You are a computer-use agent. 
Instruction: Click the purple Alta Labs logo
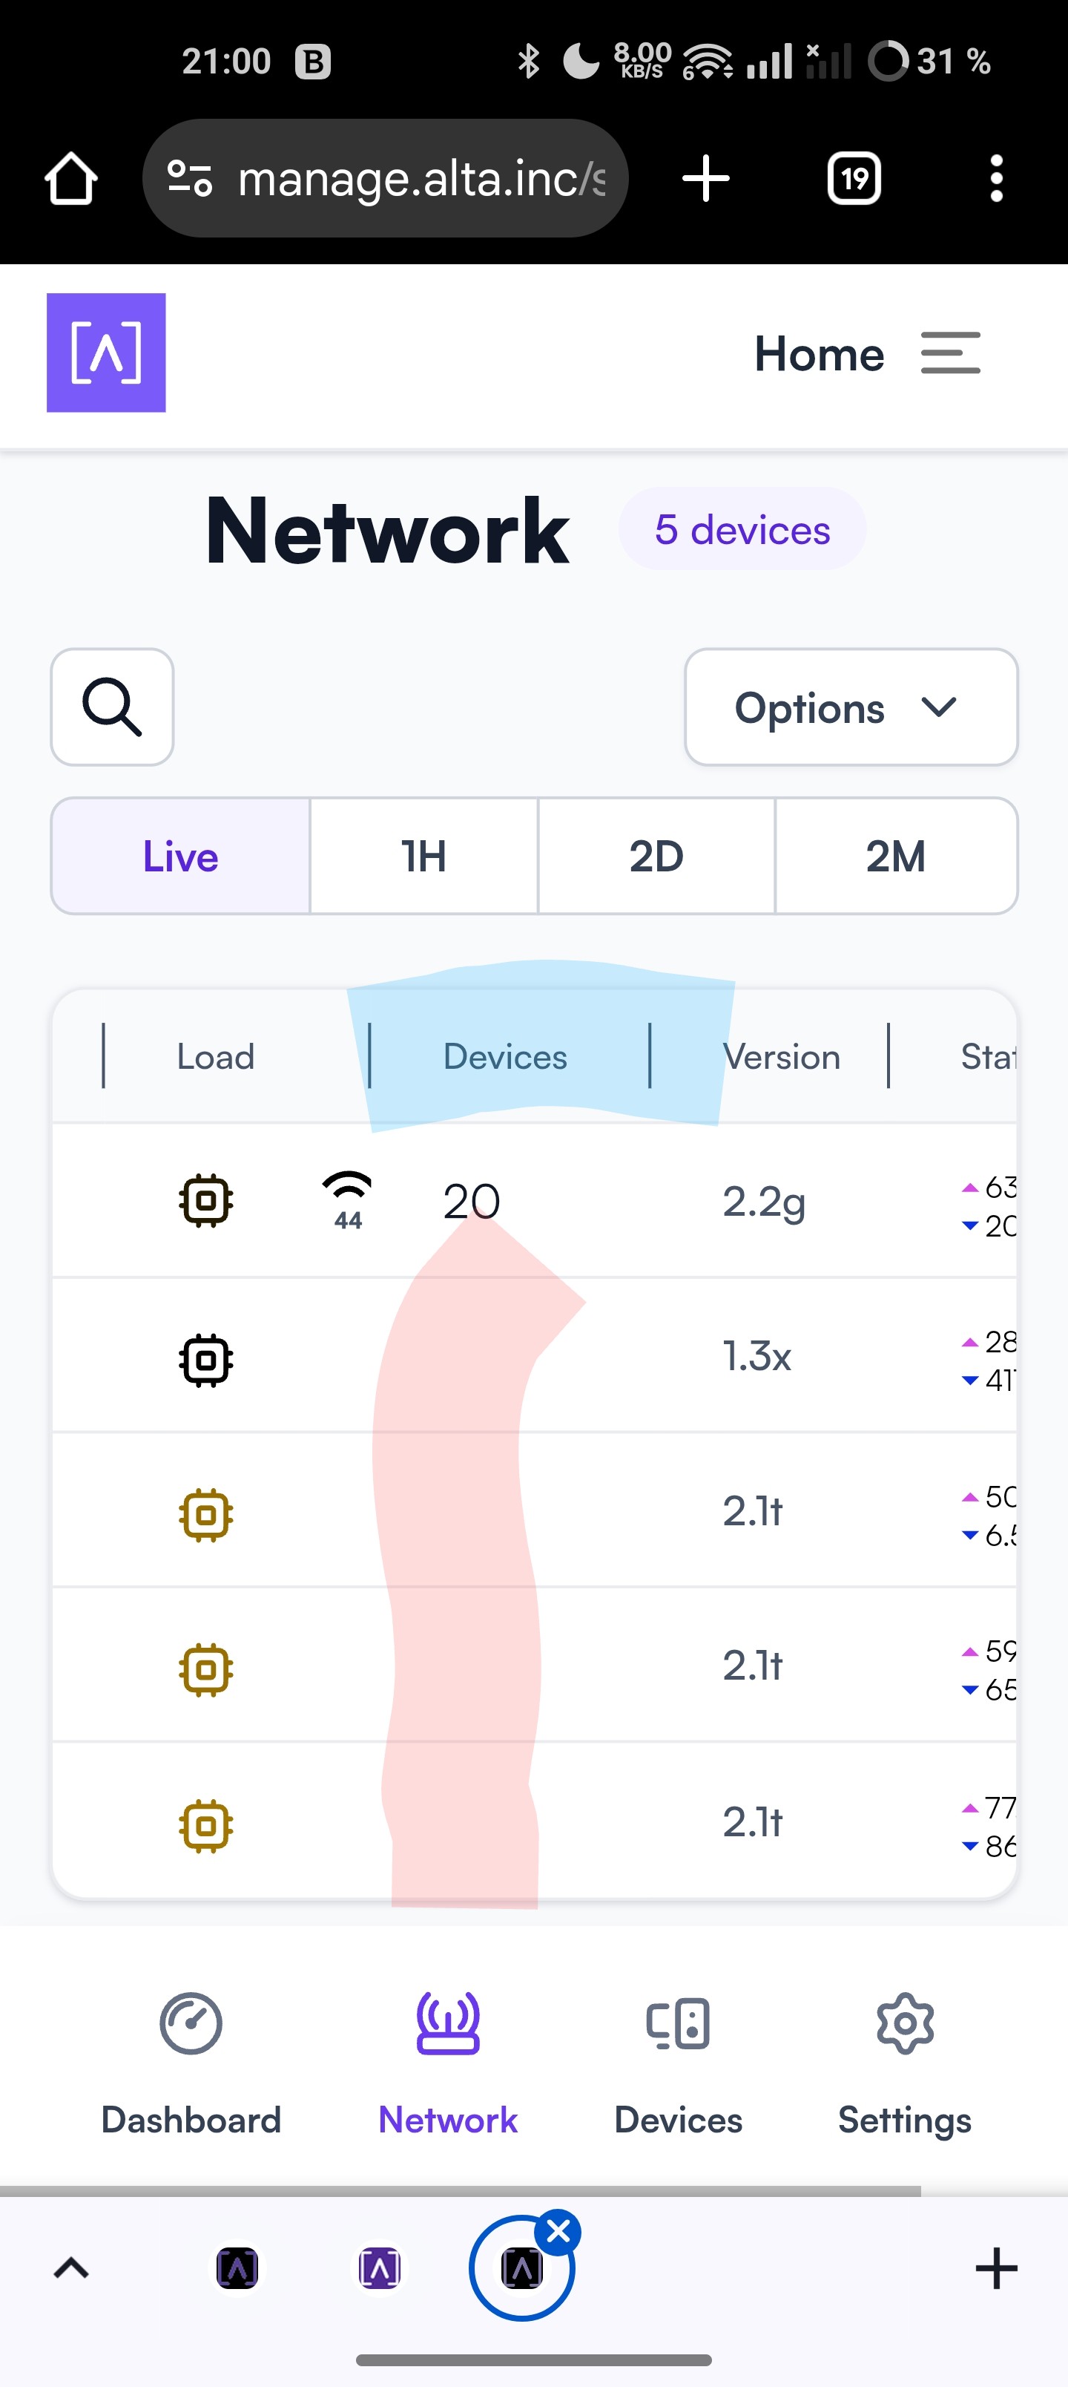(107, 352)
